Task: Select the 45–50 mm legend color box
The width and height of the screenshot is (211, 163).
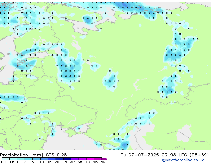Action: [x=98, y=159]
